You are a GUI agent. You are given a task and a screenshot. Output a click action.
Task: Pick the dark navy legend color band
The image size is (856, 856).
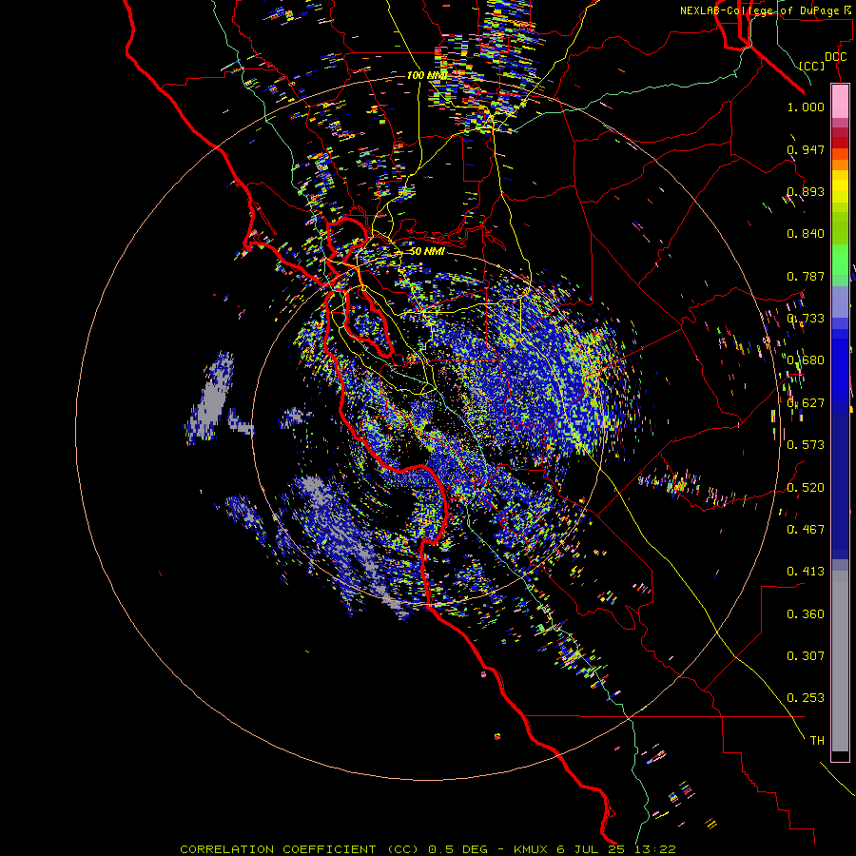(x=840, y=480)
